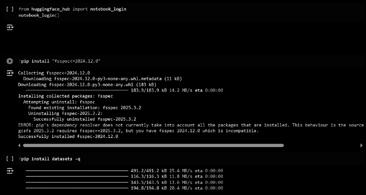The image size is (366, 195).
Task: Click the 143.5 kB download progress bar
Action: click(x=77, y=182)
